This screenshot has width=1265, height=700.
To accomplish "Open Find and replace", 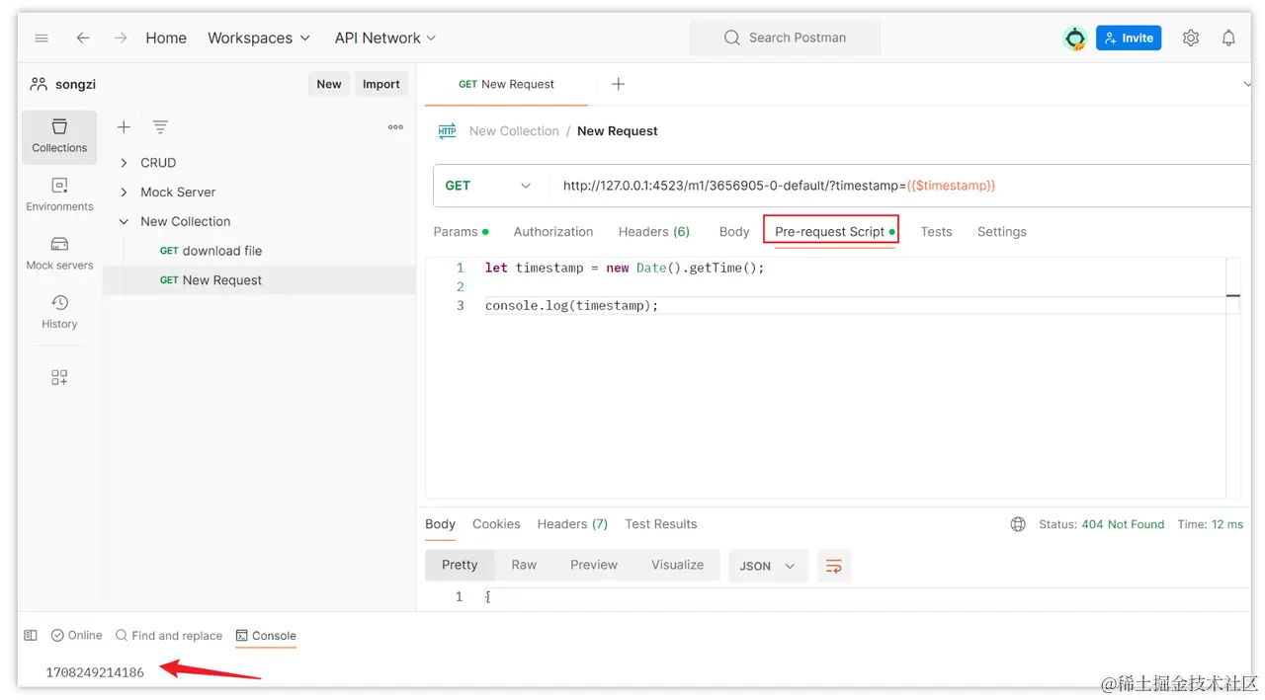I will [x=168, y=636].
